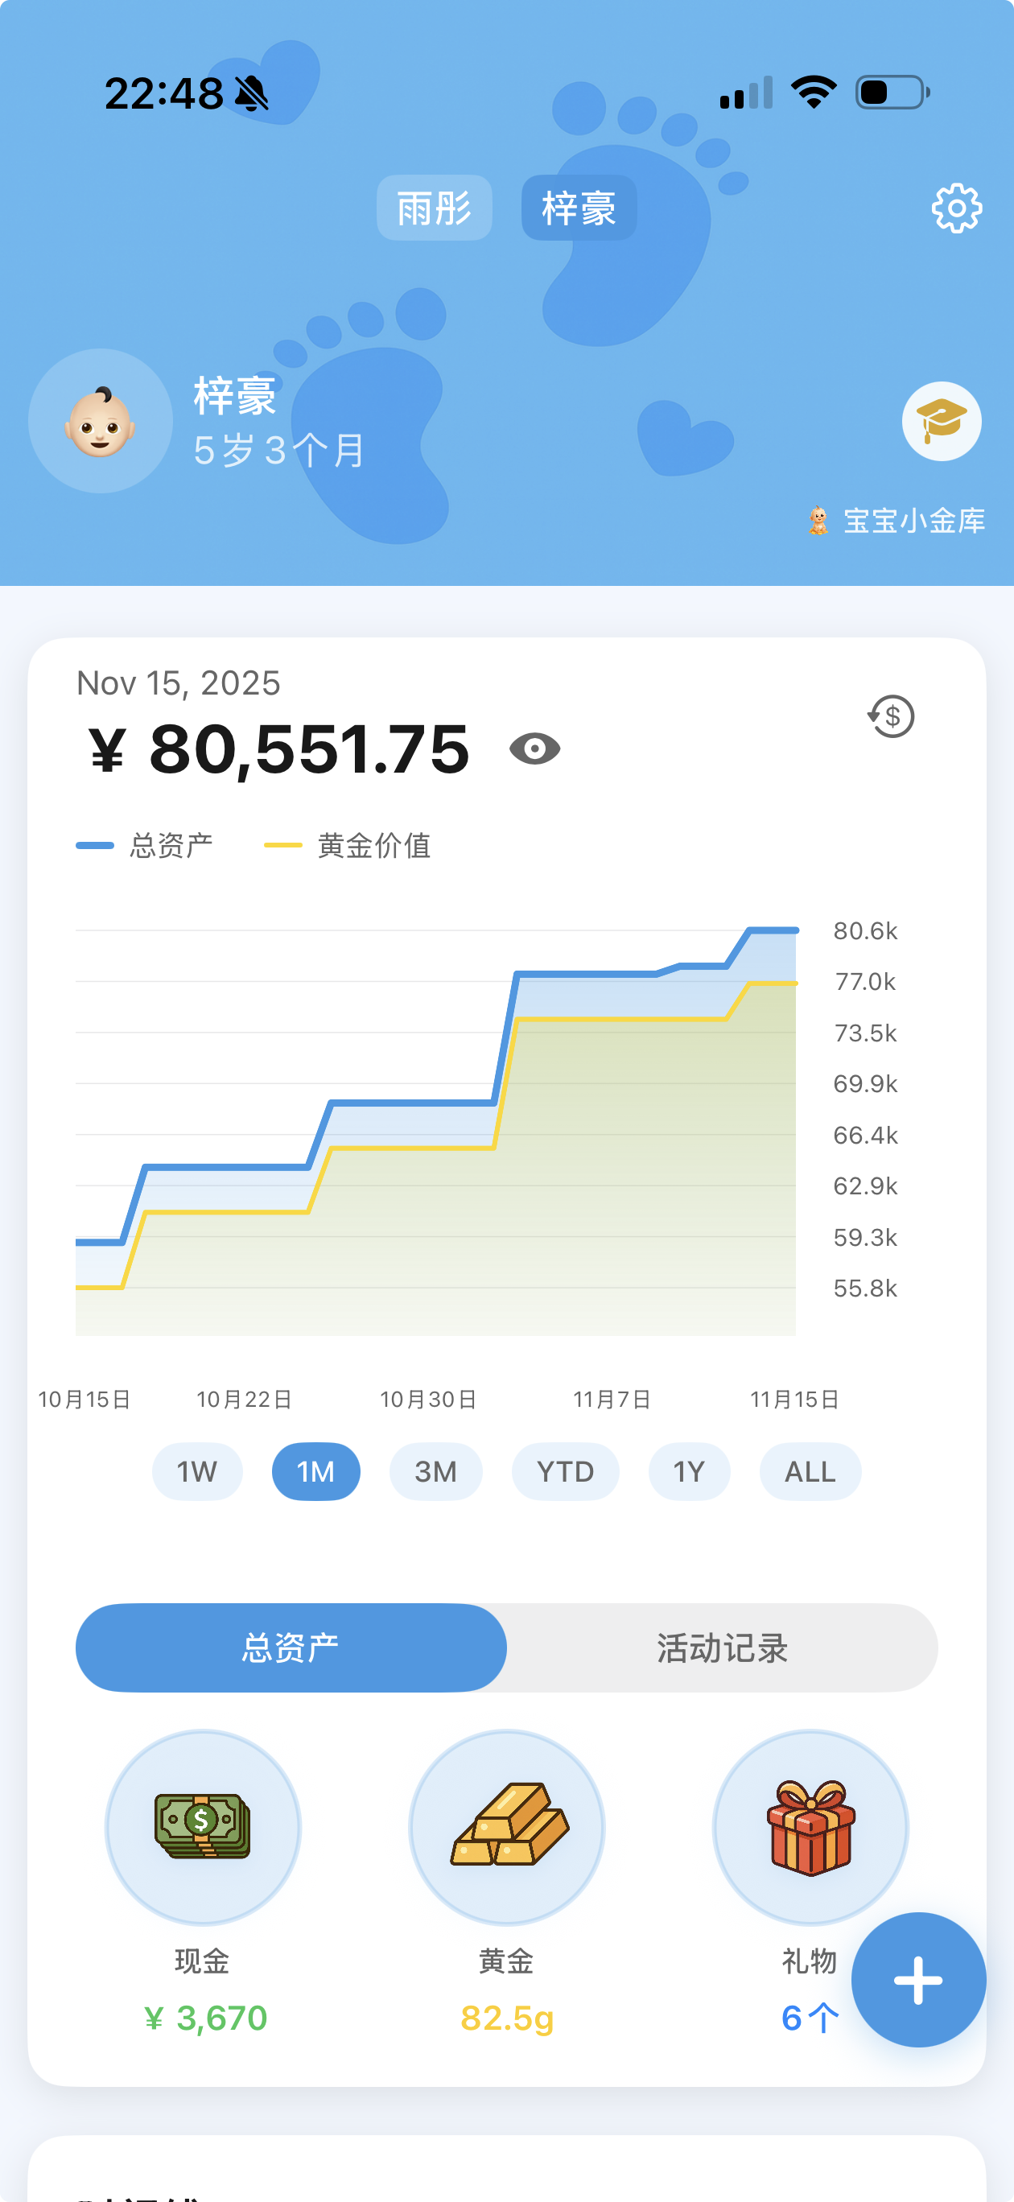Set chart range to 3M

click(x=435, y=1472)
